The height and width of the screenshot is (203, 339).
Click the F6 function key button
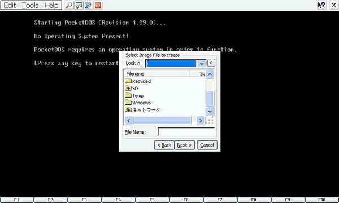click(x=186, y=200)
